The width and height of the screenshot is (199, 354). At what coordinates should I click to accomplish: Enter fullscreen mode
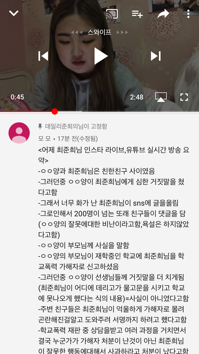(184, 97)
